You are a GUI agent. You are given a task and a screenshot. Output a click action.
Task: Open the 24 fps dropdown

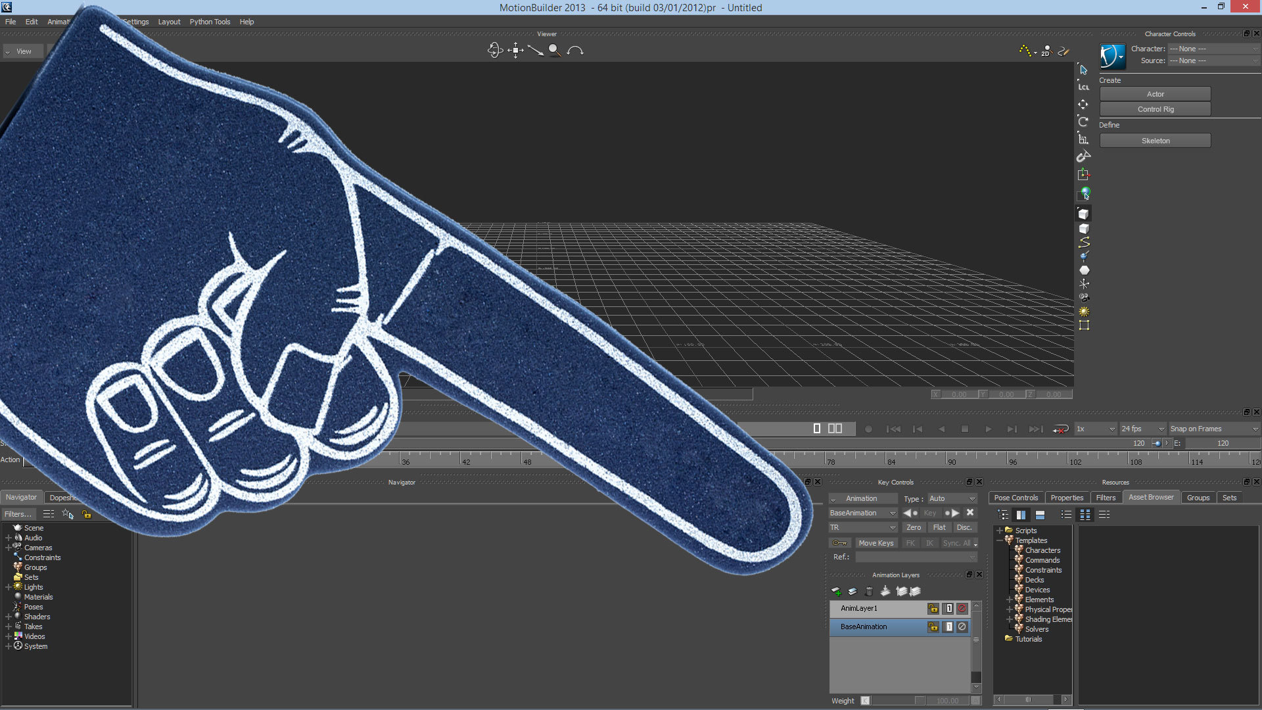pos(1142,429)
